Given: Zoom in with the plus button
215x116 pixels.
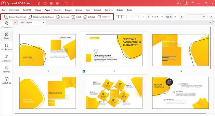Looking at the screenshot, I should pos(175,17).
